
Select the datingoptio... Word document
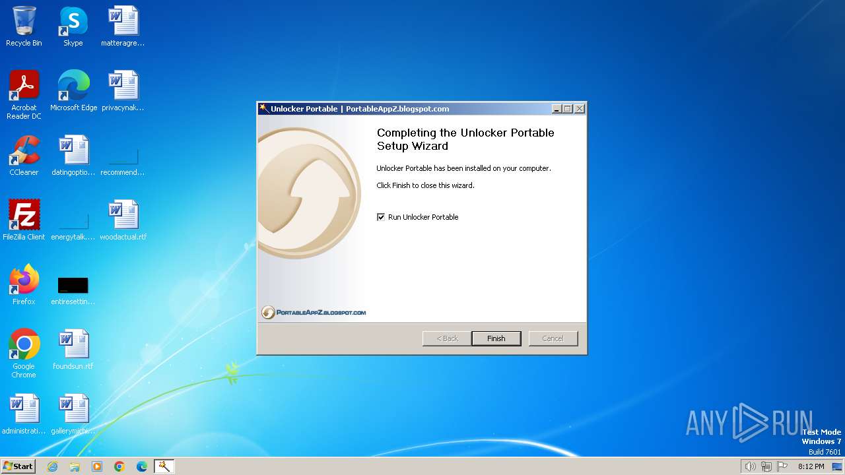point(73,156)
